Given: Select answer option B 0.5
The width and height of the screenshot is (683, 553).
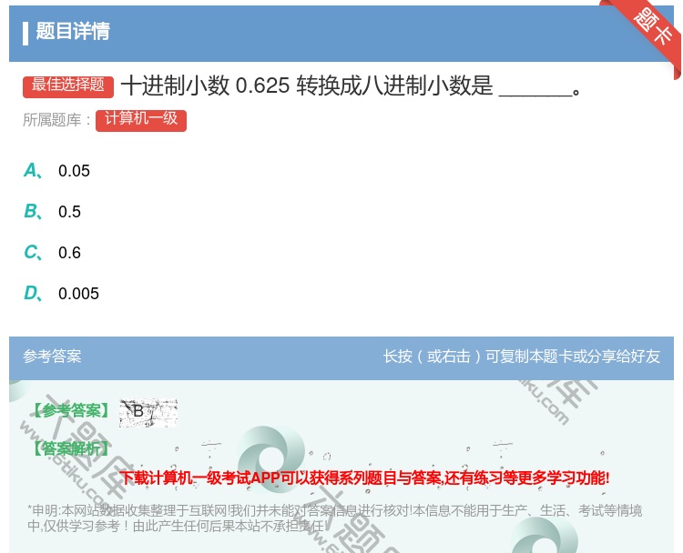Looking at the screenshot, I should [x=53, y=211].
